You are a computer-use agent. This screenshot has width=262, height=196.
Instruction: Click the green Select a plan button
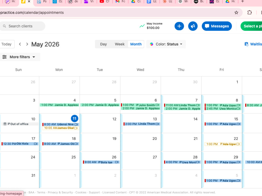point(251,26)
